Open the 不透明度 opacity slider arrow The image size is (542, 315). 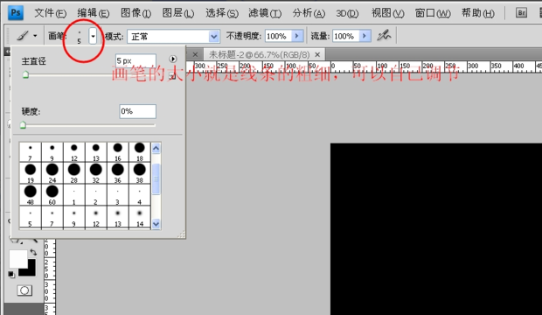297,36
